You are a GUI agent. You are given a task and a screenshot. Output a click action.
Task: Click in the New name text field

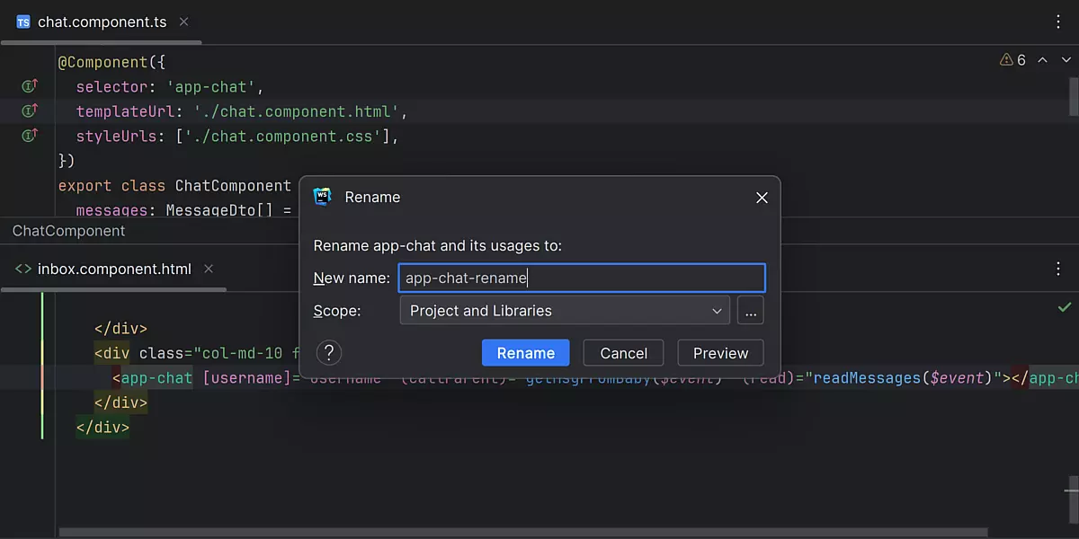point(581,278)
